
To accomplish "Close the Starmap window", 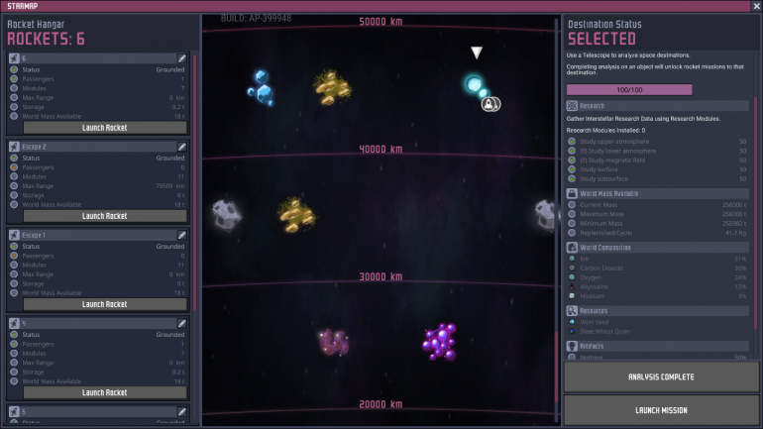I will coord(757,6).
